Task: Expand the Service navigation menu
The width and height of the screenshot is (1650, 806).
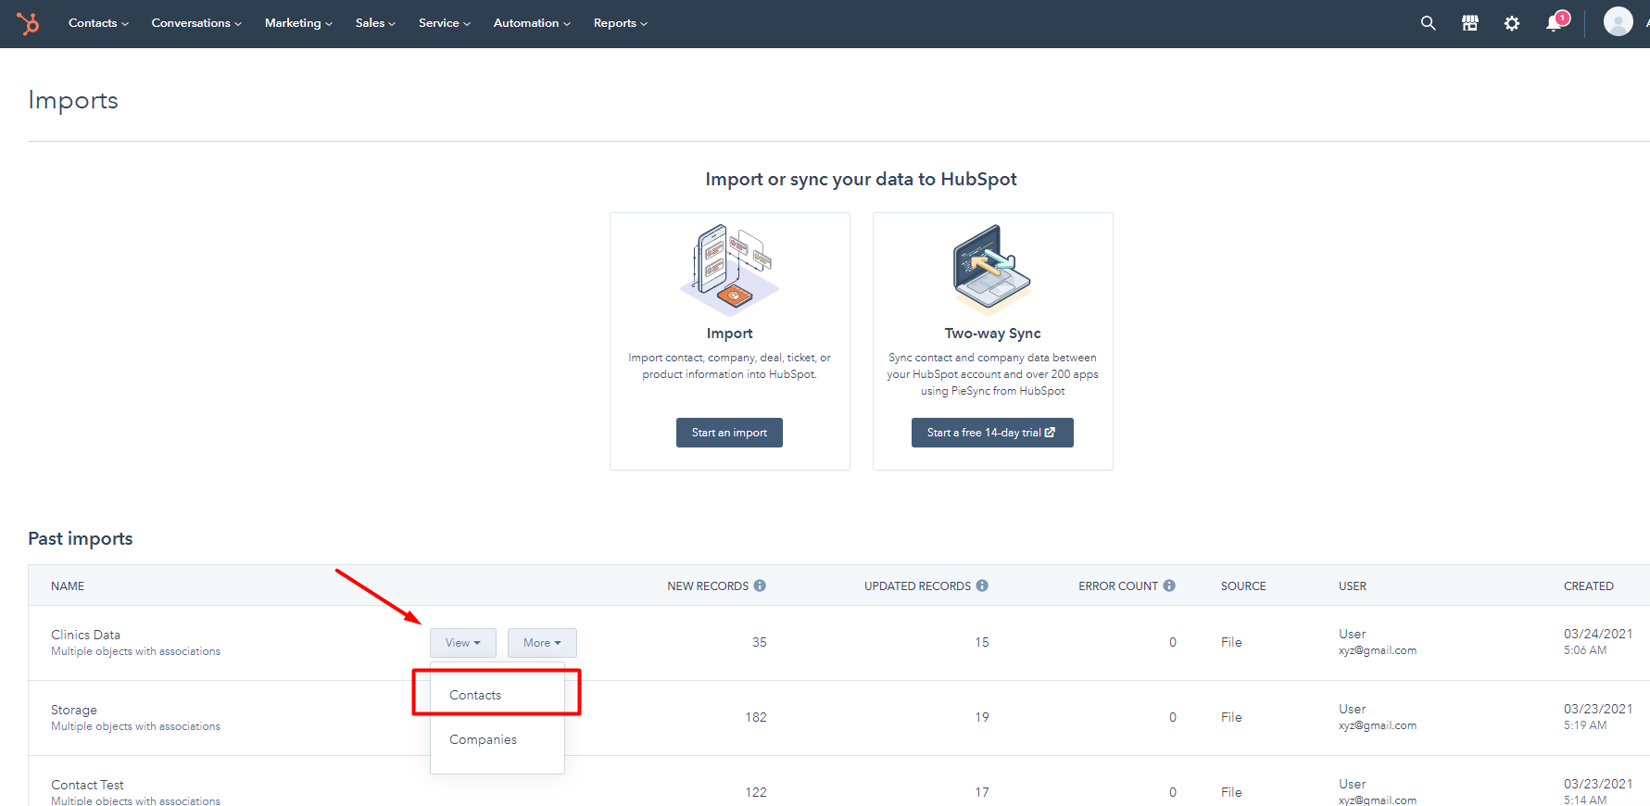Action: coord(445,23)
